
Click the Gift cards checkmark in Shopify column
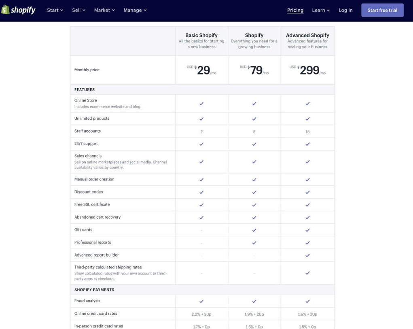tap(254, 230)
